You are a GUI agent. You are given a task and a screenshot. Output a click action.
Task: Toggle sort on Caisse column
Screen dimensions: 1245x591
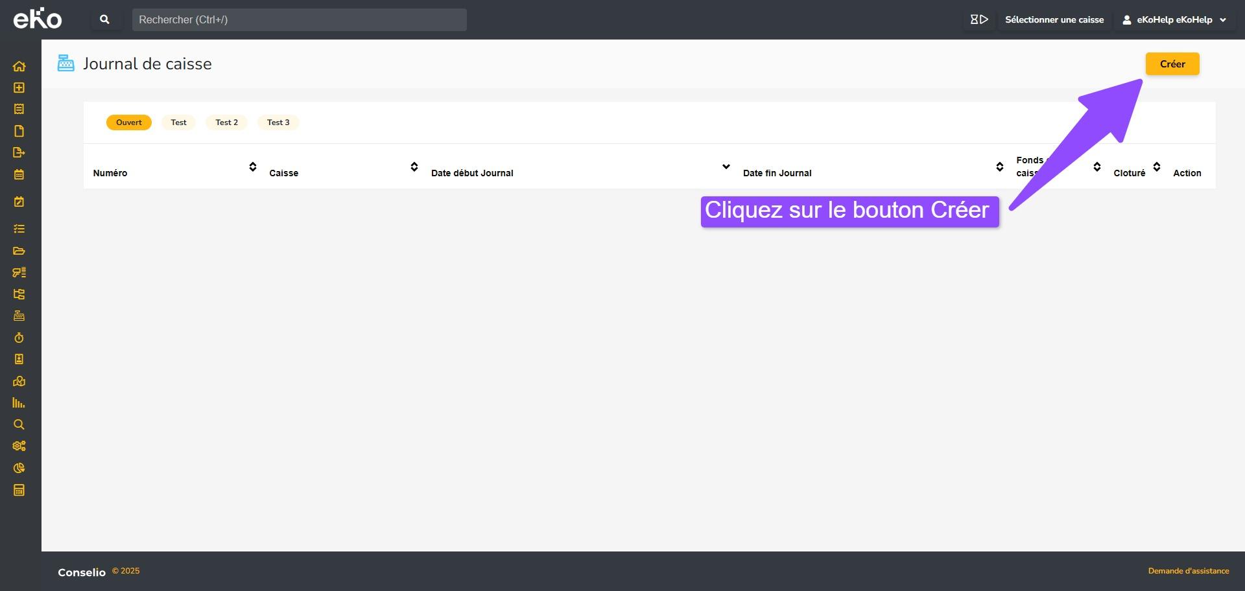point(414,167)
